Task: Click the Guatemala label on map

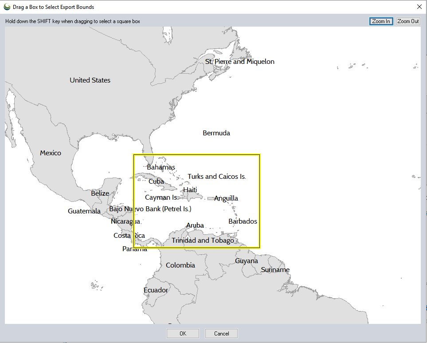Action: tap(84, 211)
